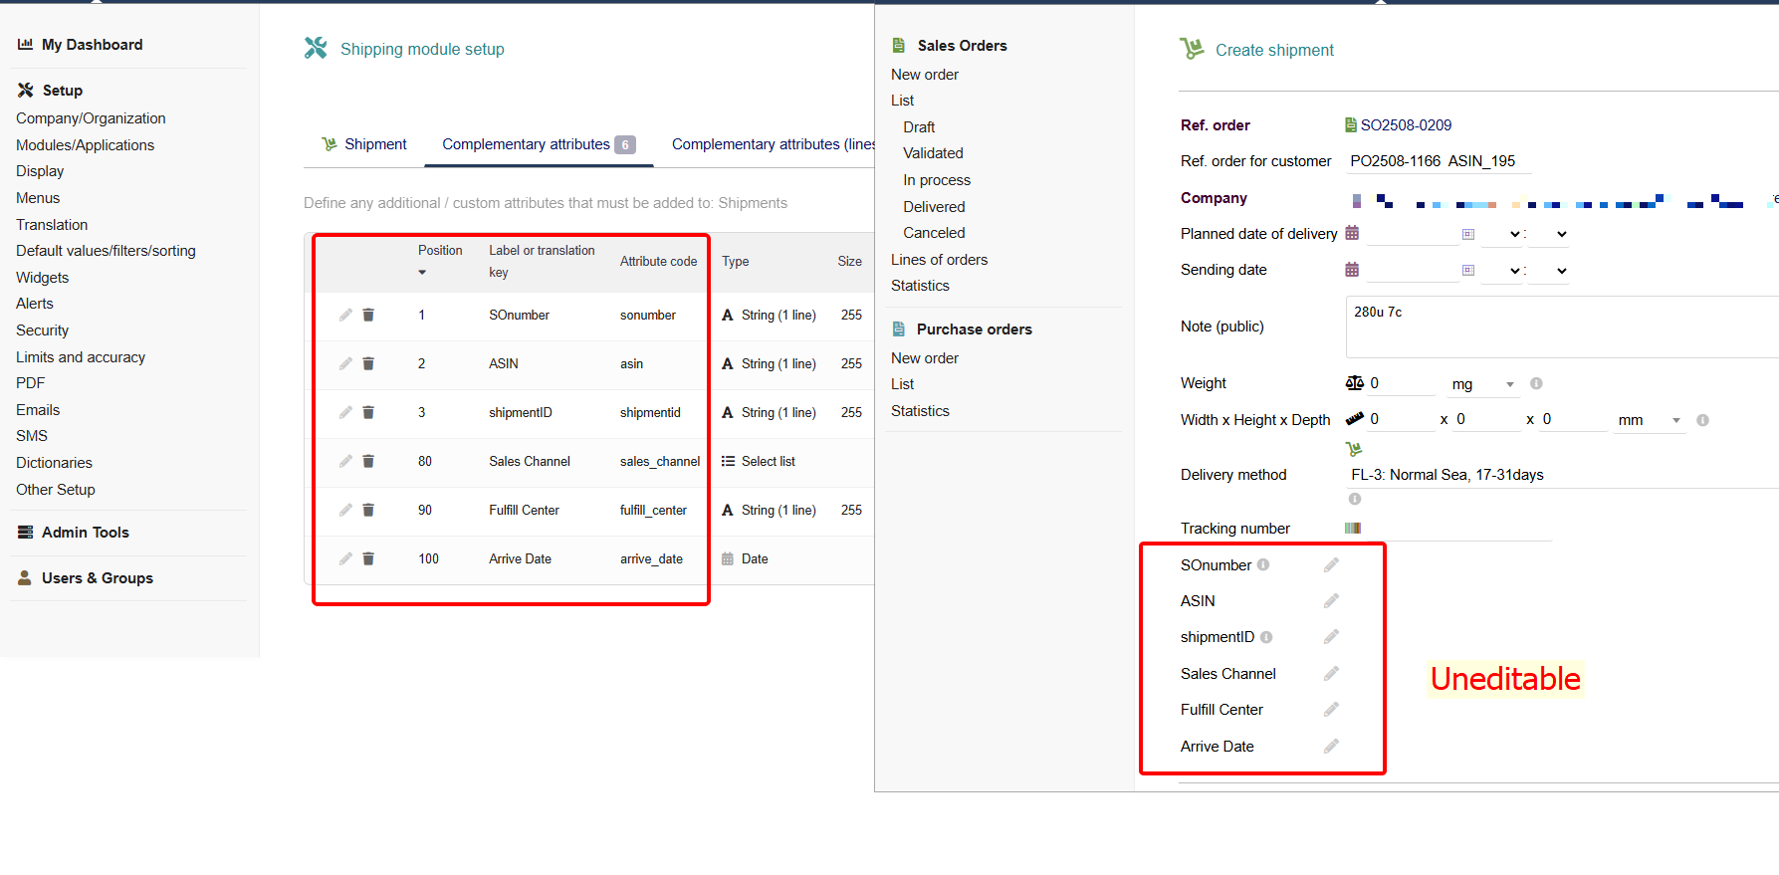Click pencil icon next to shipmentID field
Viewport: 1779px width, 875px height.
tap(1331, 637)
